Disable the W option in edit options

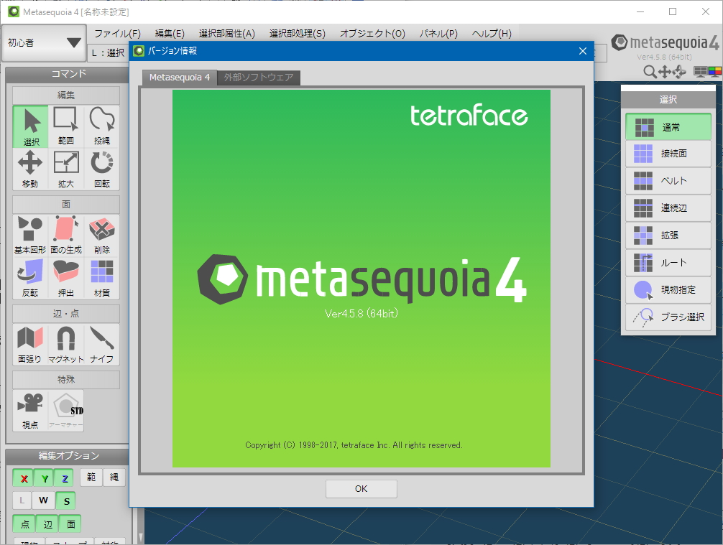point(45,500)
